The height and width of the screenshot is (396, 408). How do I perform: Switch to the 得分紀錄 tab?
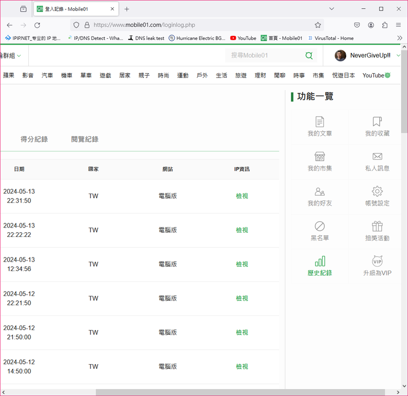tap(34, 139)
